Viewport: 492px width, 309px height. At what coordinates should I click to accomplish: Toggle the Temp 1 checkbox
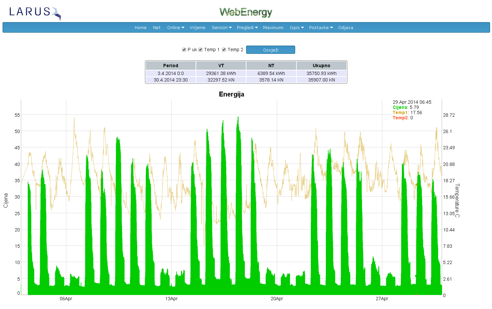pos(200,50)
